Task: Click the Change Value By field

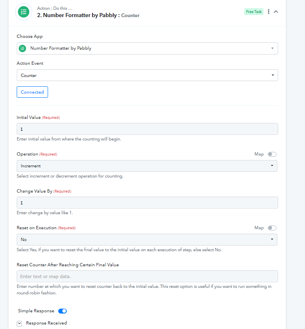Action: (147, 203)
